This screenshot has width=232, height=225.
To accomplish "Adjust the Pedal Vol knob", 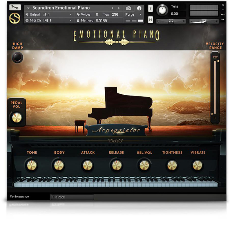I will click(17, 118).
